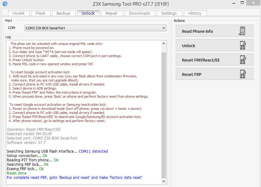Viewport: 261px width, 187px height.
Task: Go to the Backup tab
Action: [63, 13]
